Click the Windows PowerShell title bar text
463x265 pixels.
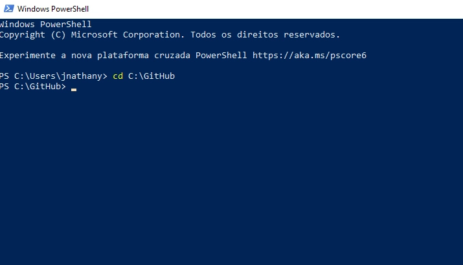pyautogui.click(x=53, y=9)
